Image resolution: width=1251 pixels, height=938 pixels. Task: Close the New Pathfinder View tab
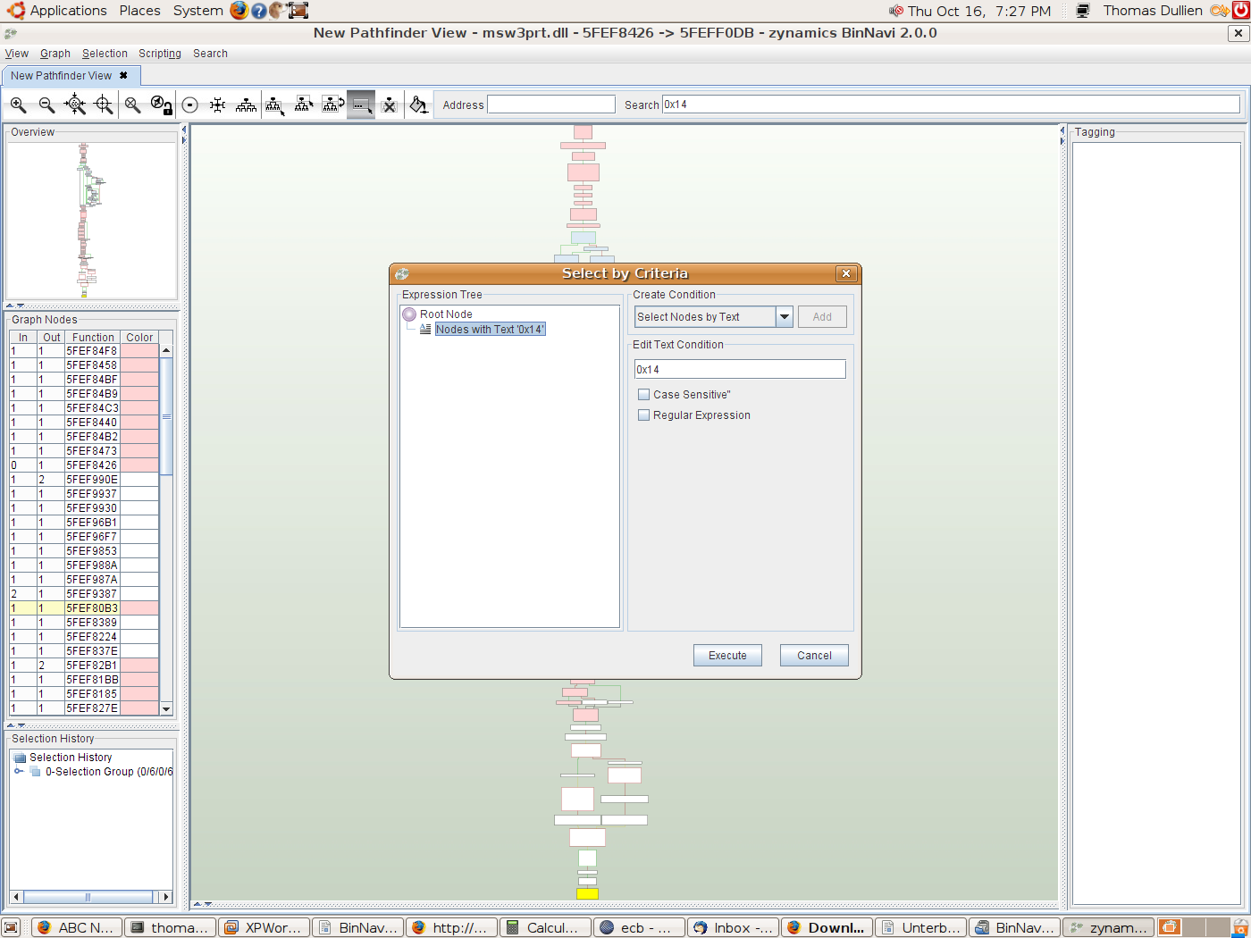coord(123,76)
